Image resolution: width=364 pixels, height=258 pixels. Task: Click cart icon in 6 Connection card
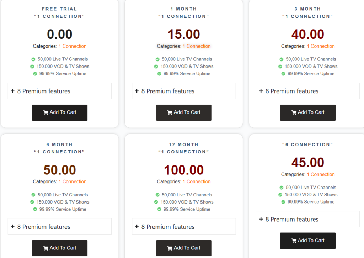click(x=294, y=241)
